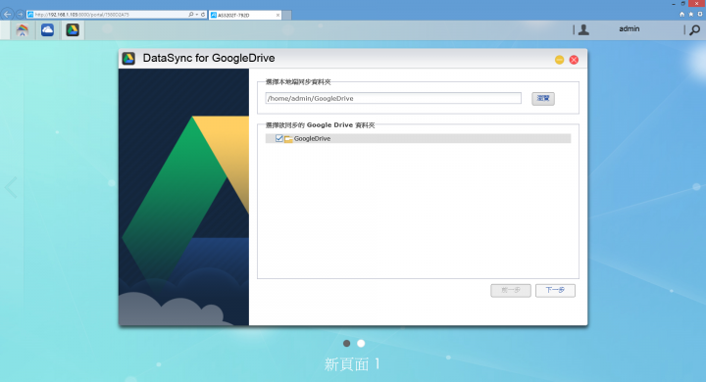Viewport: 706px width, 382px height.
Task: Click the browser back button
Action: pos(7,15)
